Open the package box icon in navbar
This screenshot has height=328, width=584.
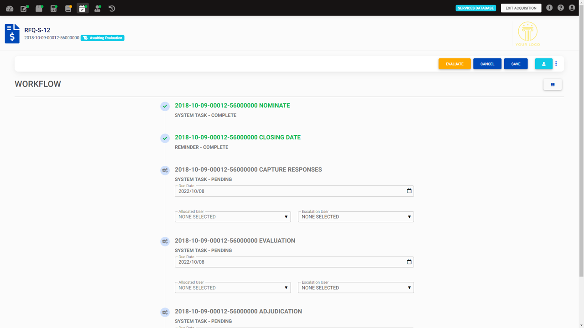39,8
